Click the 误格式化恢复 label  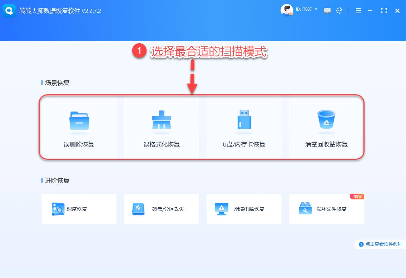point(162,144)
